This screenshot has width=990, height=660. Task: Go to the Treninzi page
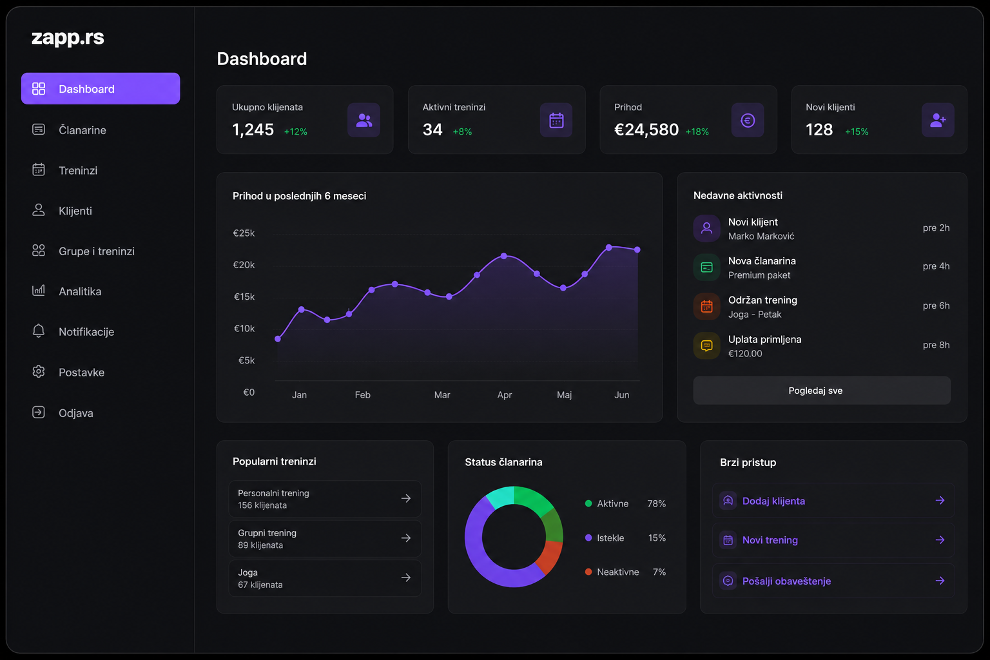coord(101,170)
